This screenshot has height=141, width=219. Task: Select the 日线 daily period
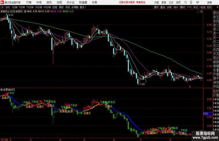click(55, 7)
